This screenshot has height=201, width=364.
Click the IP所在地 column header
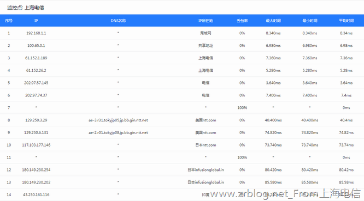pyautogui.click(x=206, y=21)
